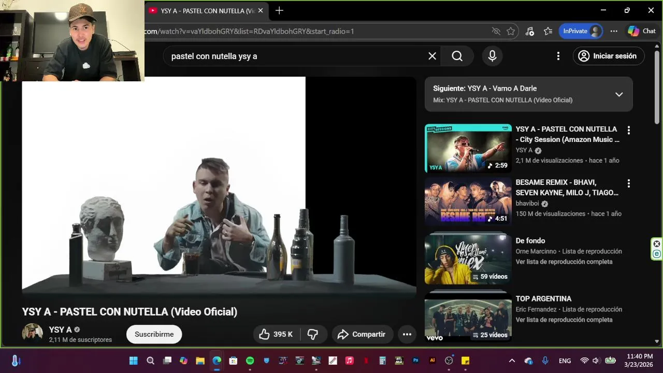Open media control music note icon
Image resolution: width=663 pixels, height=373 pixels.
(x=529, y=31)
